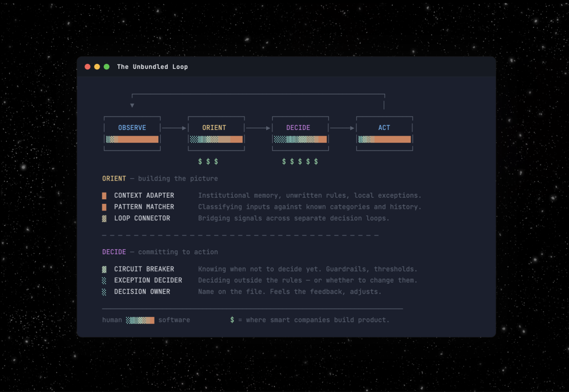
Task: Click the human-to-software gradient legend bar
Action: [x=140, y=320]
